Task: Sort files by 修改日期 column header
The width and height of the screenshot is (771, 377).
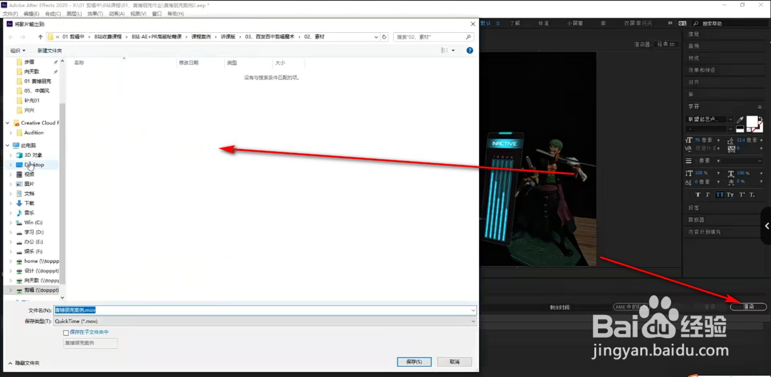Action: pyautogui.click(x=189, y=63)
